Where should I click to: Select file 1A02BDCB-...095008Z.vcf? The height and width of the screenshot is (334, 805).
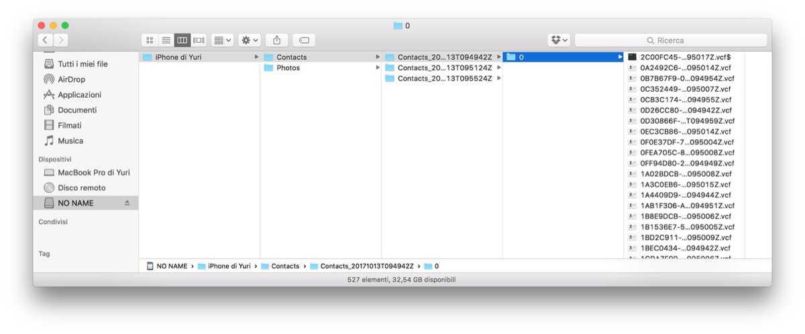pyautogui.click(x=685, y=174)
